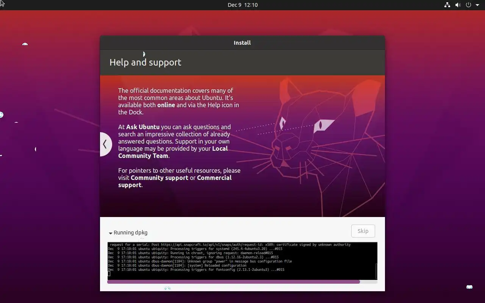Click log line 'Reloaded configuration'
The height and width of the screenshot is (303, 485).
[x=177, y=266]
